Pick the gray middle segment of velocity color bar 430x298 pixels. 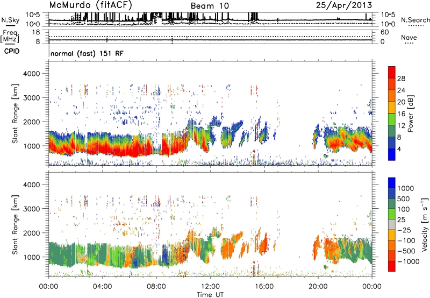tap(392, 225)
